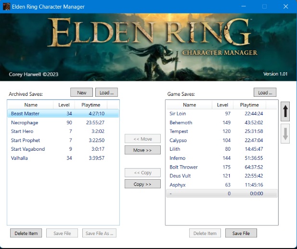Screen dimensions: 297x249
Task: Sort archived saves by Playtime column
Action: coord(91,105)
